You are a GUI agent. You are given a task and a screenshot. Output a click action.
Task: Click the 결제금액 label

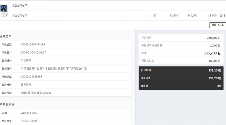6,69
